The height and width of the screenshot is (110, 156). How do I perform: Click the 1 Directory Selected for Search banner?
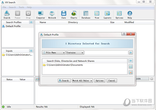[x=87, y=44]
